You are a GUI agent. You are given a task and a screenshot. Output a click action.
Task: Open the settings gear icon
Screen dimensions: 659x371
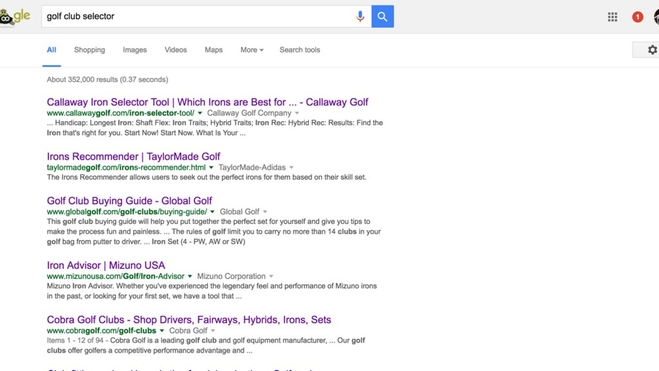pos(652,50)
